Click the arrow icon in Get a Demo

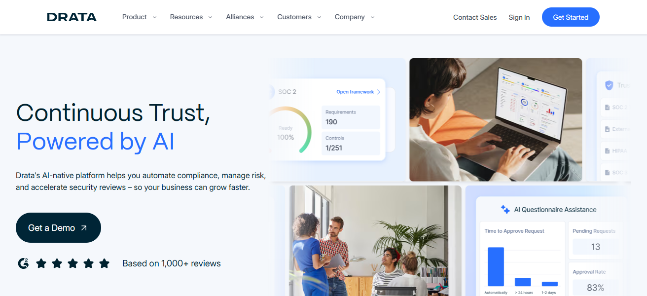[84, 228]
